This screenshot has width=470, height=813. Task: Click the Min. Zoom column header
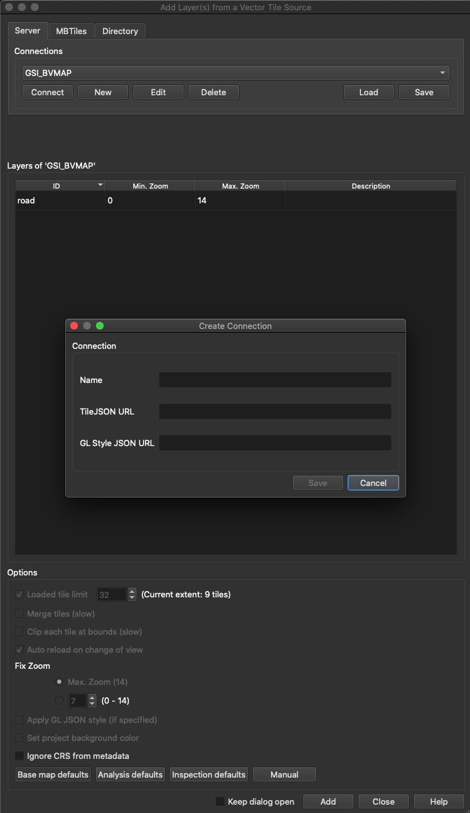pyautogui.click(x=150, y=186)
